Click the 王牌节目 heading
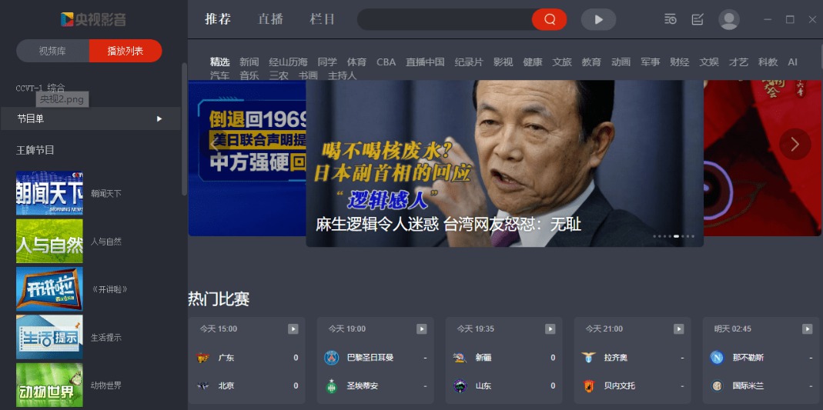Viewport: 823px width, 410px height. click(x=35, y=151)
